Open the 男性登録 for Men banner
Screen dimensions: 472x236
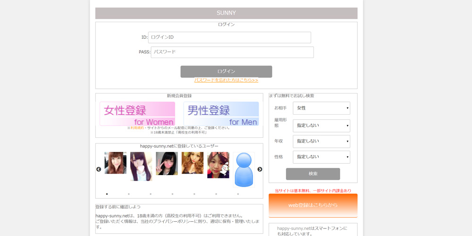221,114
